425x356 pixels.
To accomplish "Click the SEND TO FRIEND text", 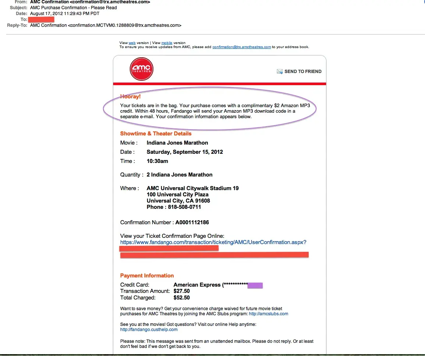I will click(303, 72).
